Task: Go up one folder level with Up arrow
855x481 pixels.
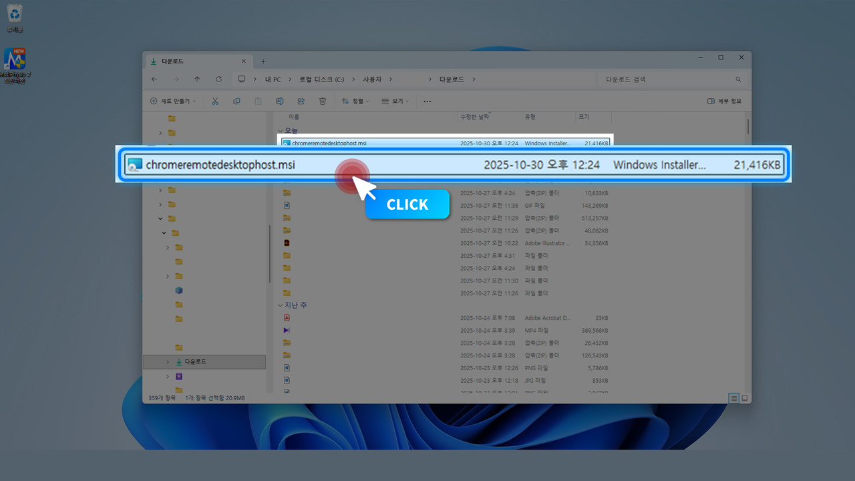Action: click(x=197, y=79)
